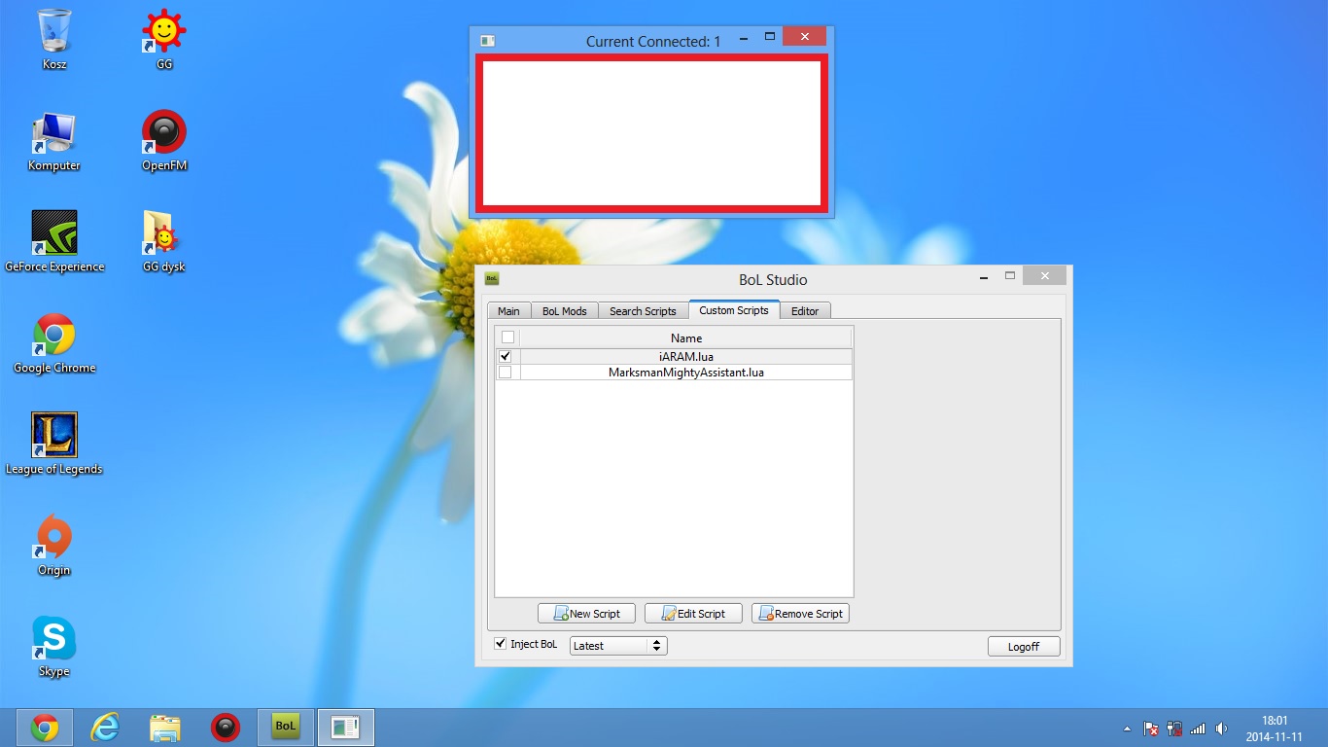Screen dimensions: 1328x747
Task: Click the Logoff button
Action: (x=1024, y=646)
